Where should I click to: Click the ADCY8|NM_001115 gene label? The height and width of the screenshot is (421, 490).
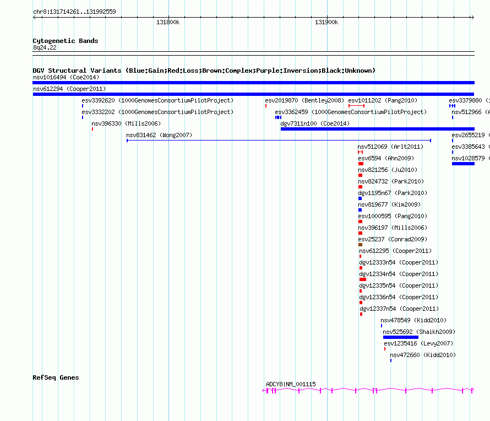(291, 384)
